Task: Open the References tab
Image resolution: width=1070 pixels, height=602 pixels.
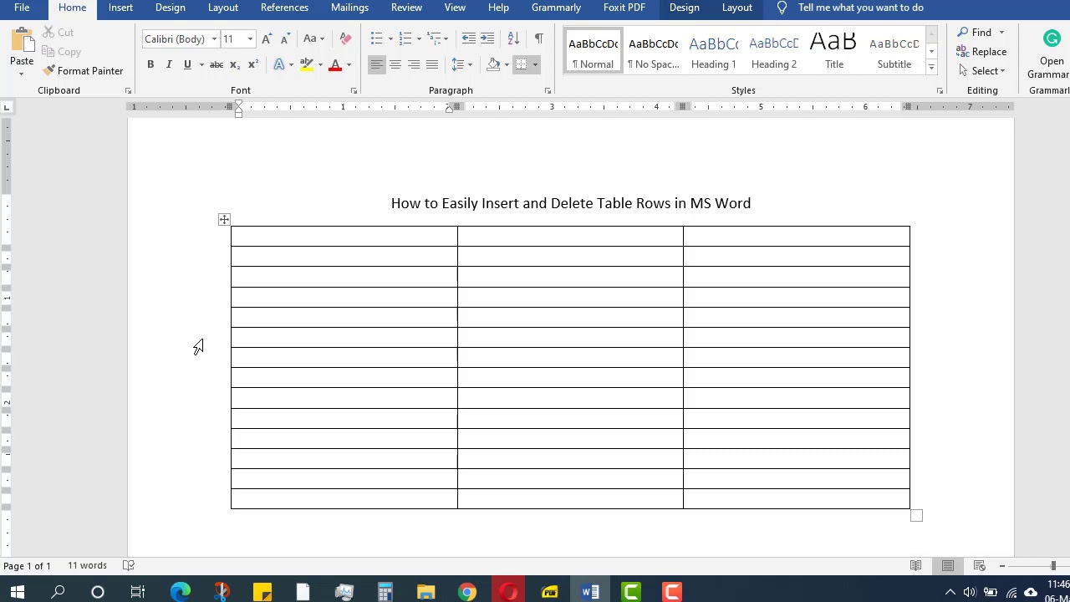Action: pyautogui.click(x=284, y=8)
